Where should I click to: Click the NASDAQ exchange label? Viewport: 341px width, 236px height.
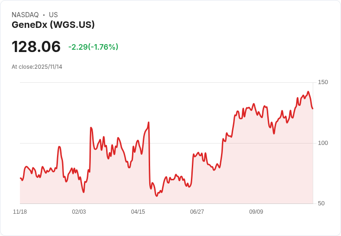tap(25, 15)
